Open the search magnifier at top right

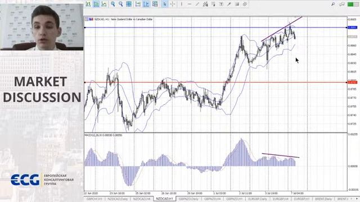(333, 4)
